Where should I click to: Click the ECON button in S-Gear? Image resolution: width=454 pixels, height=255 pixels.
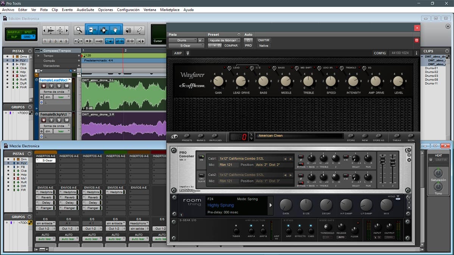(x=410, y=137)
